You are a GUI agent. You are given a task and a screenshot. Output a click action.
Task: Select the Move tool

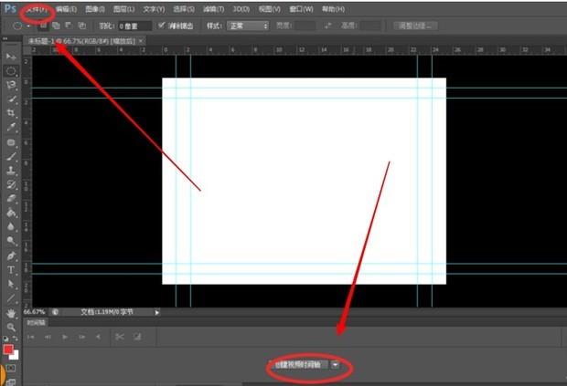pos(11,57)
